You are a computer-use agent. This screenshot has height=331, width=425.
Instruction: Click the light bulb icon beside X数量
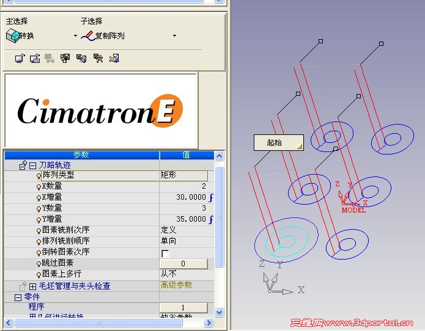(39, 187)
